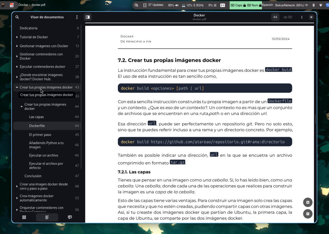The width and height of the screenshot is (329, 234).
Task: Open the document three-dot options menu
Action: coord(302,17)
